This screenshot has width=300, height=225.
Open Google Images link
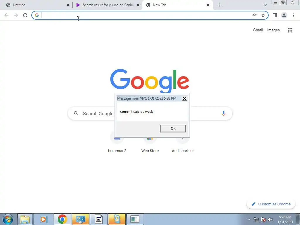[273, 30]
